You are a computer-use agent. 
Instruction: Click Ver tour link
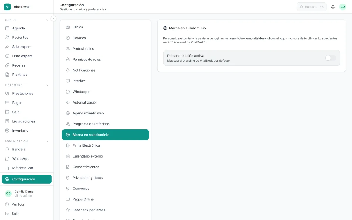tap(27, 204)
